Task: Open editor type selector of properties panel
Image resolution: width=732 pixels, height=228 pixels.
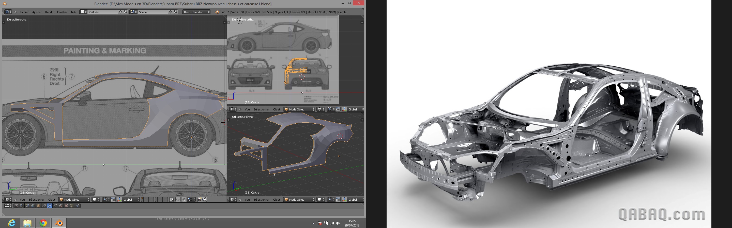Action: tap(8, 206)
